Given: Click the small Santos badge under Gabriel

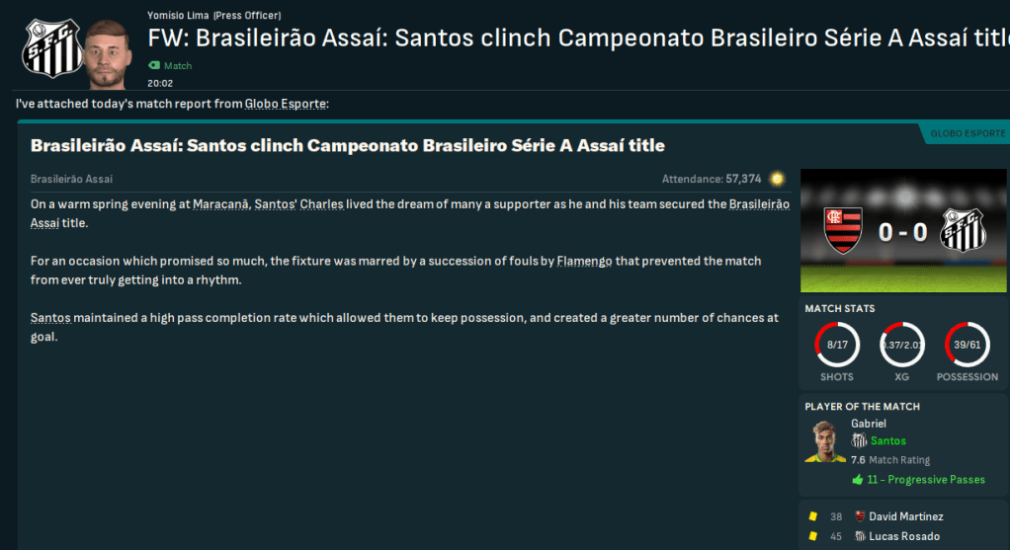Looking at the screenshot, I should tap(859, 441).
